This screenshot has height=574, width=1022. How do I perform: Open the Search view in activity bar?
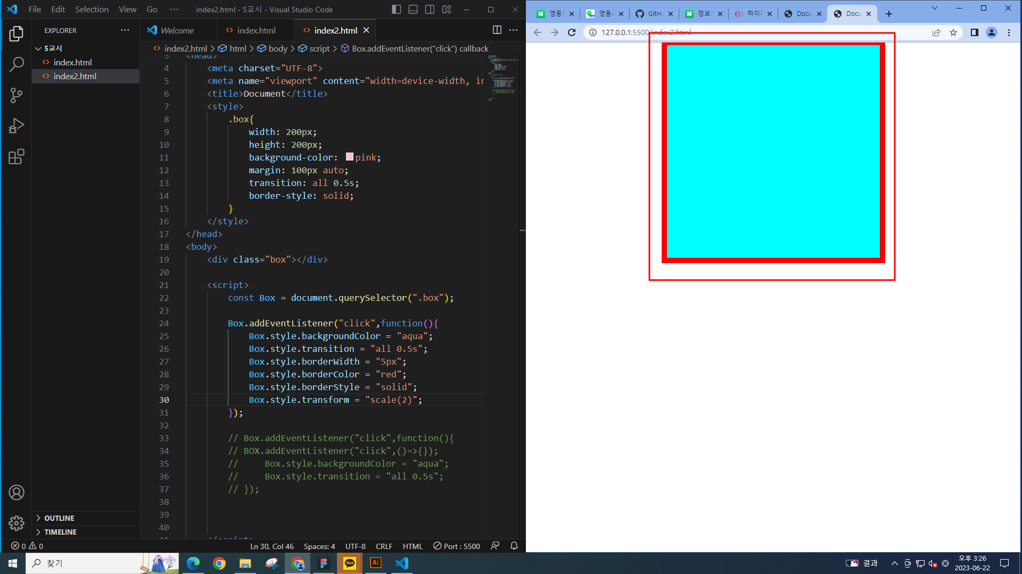click(17, 65)
